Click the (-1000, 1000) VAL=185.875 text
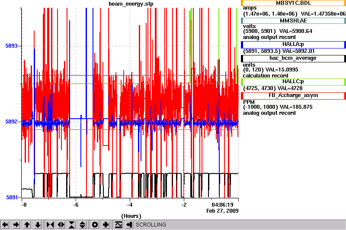 click(x=278, y=107)
